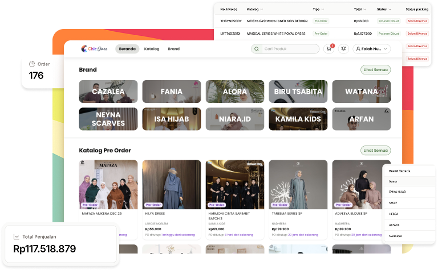Click the HILYA DRESS product title

155,214
